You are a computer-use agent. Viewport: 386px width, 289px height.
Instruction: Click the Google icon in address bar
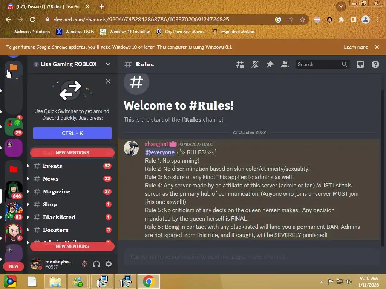(278, 20)
